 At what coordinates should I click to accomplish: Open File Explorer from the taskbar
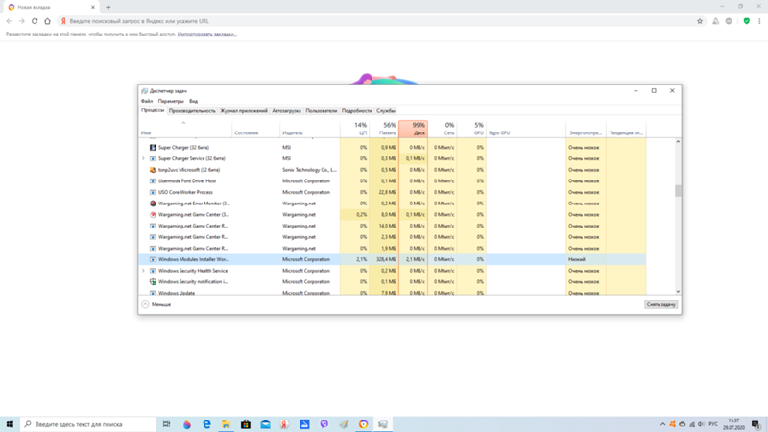coord(226,424)
